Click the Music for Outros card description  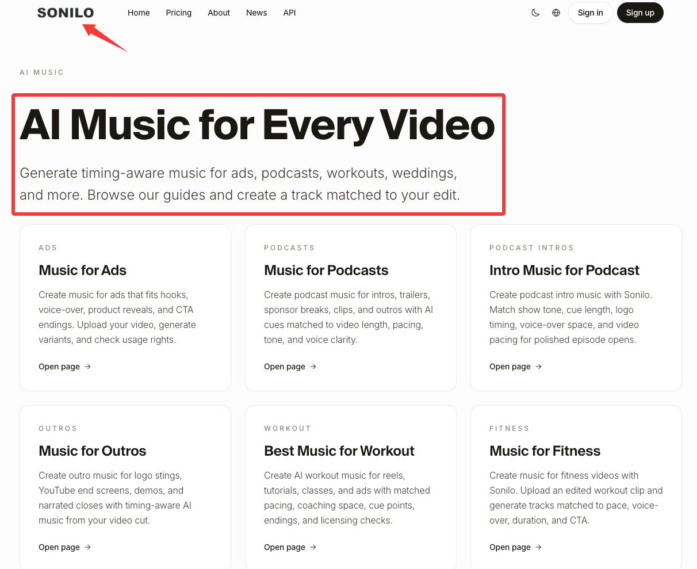click(x=115, y=498)
